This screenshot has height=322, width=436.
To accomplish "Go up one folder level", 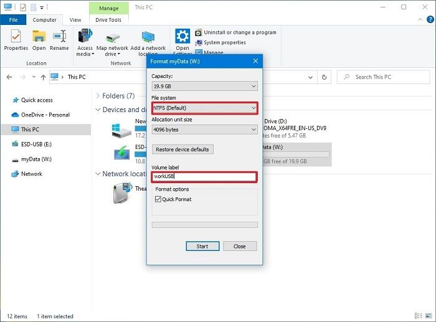I will click(43, 77).
